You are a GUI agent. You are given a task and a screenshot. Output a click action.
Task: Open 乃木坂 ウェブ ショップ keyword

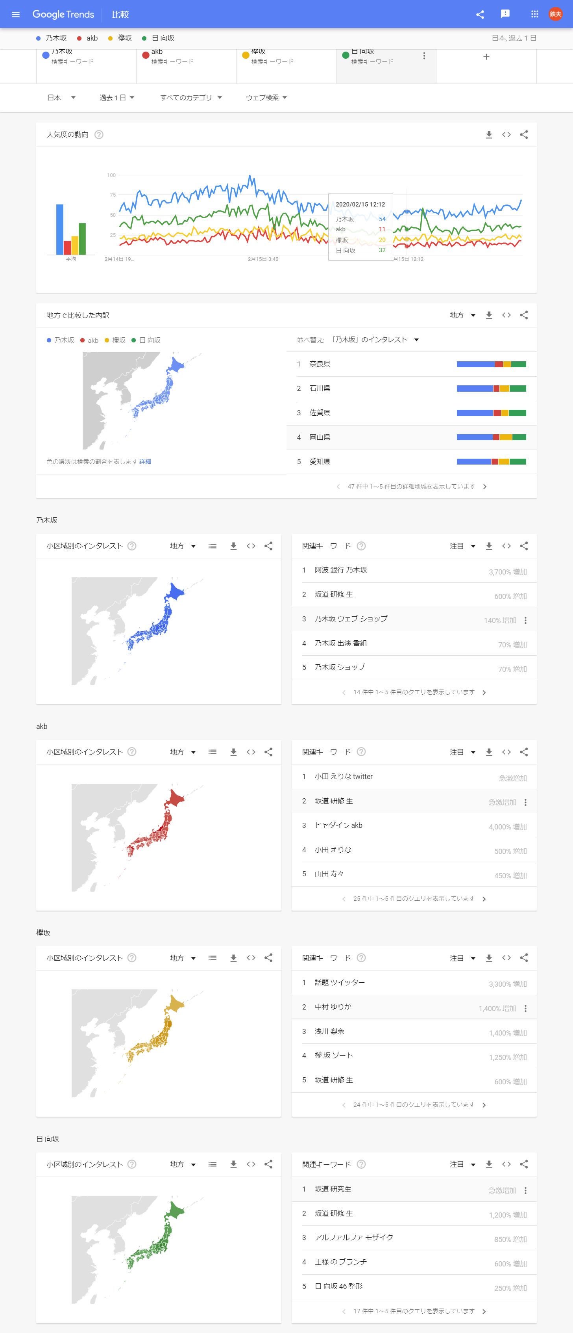point(351,618)
